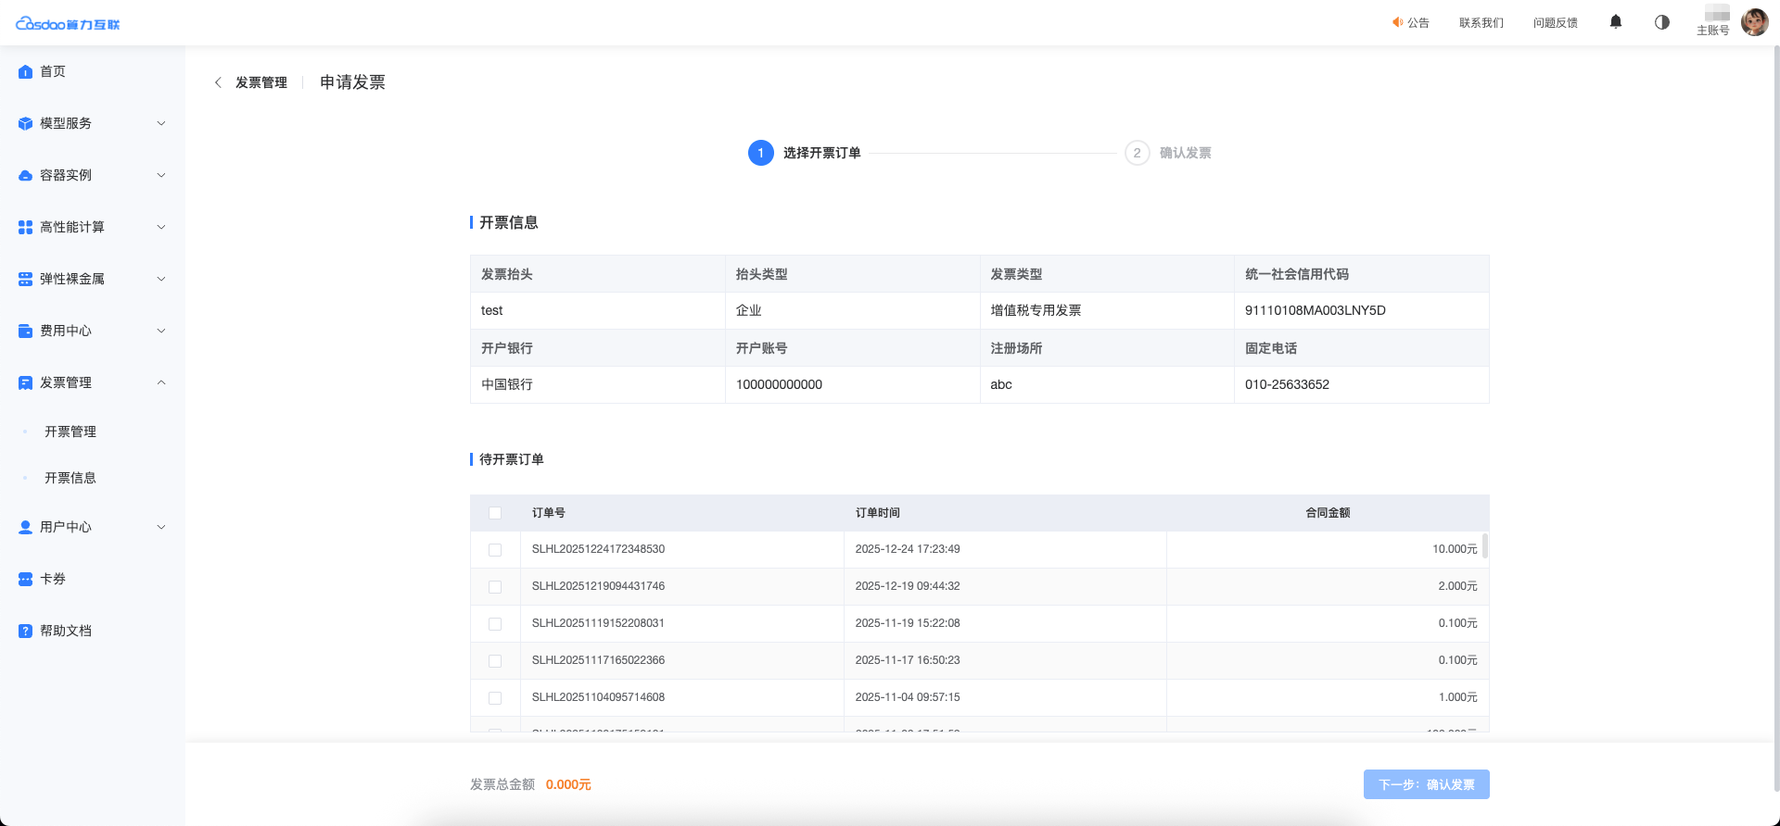Screen dimensions: 1780x826
Task: Expand the 容器实例 menu chevron
Action: point(161,175)
